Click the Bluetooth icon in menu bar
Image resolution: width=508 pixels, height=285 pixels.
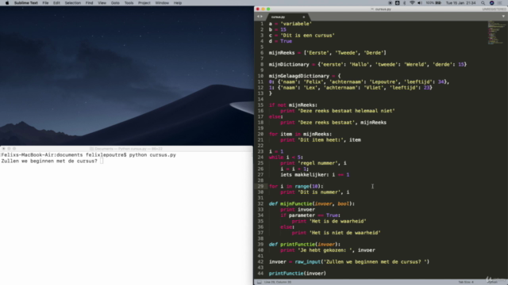404,3
